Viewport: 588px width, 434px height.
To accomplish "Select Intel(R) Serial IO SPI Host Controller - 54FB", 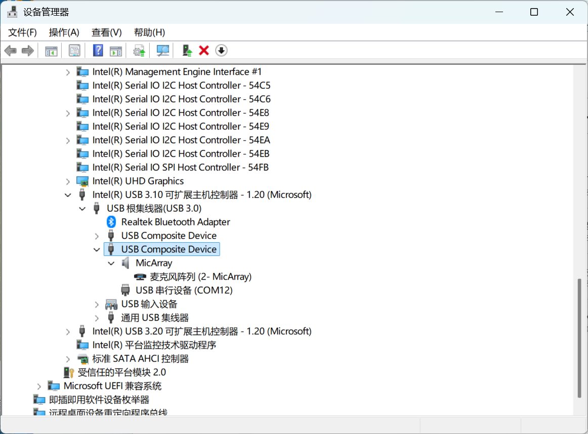I will coord(180,167).
